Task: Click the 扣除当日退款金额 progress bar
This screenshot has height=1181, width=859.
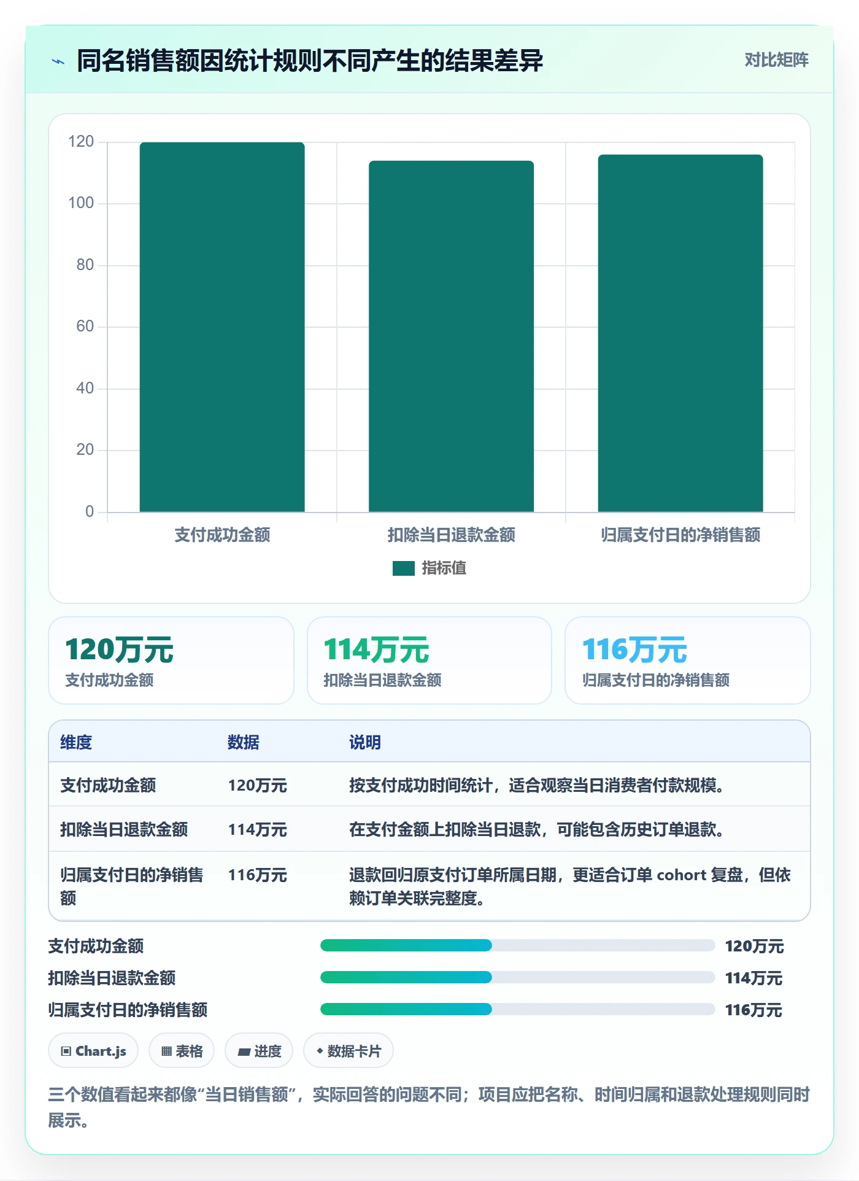Action: pyautogui.click(x=517, y=977)
